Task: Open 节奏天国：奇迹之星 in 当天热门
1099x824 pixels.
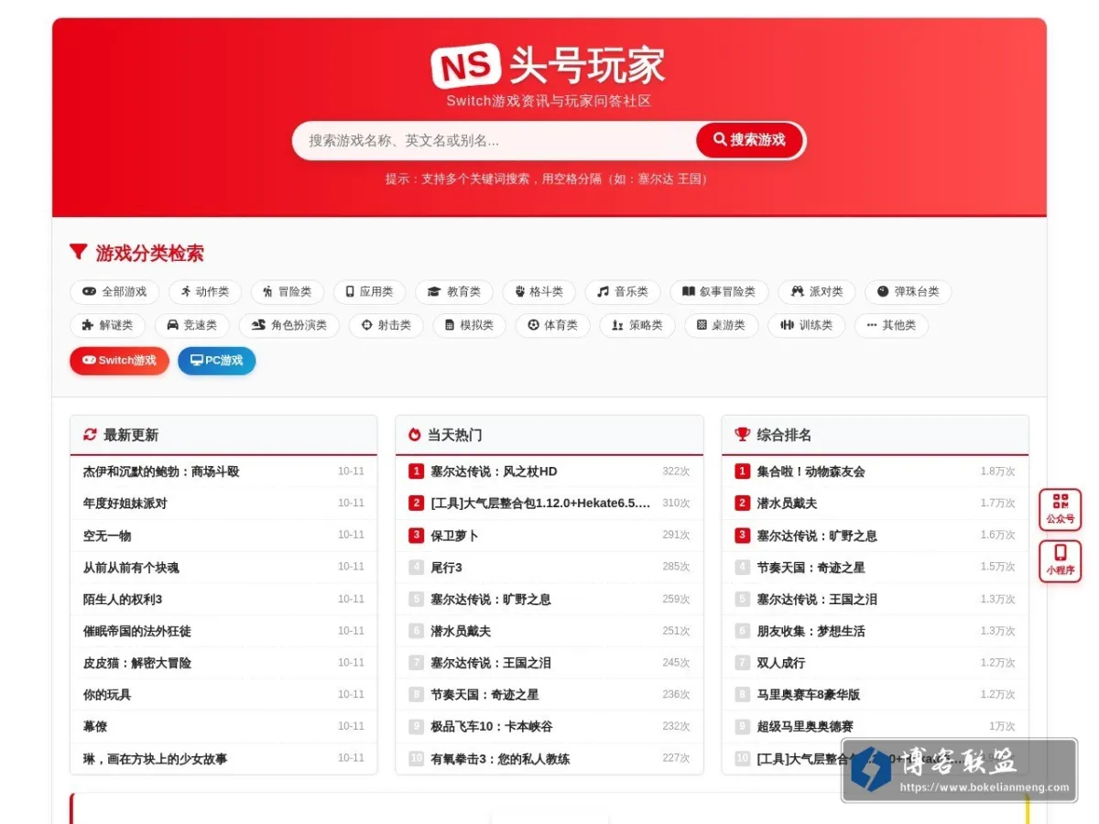Action: pyautogui.click(x=484, y=695)
